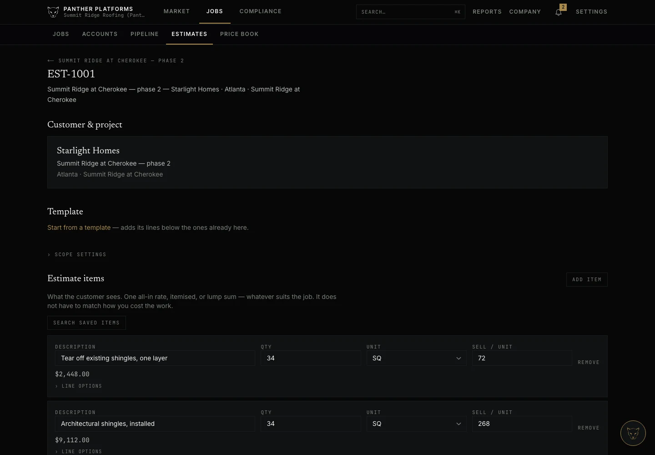
Task: Click the Add Item button
Action: click(587, 279)
